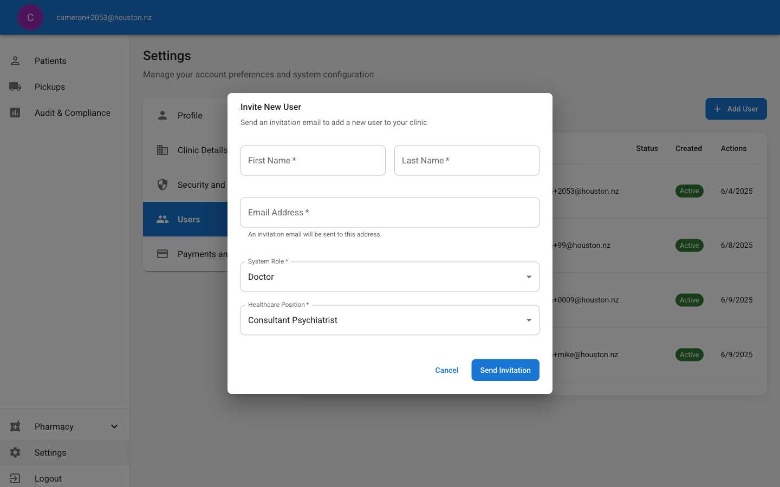Click the Users group icon
Viewport: 780px width, 487px height.
point(162,219)
